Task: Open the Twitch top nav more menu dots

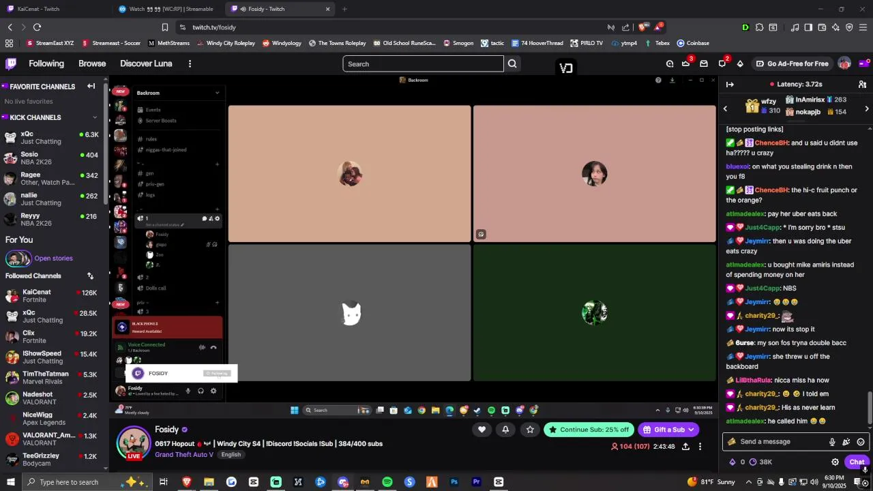Action: pyautogui.click(x=190, y=63)
